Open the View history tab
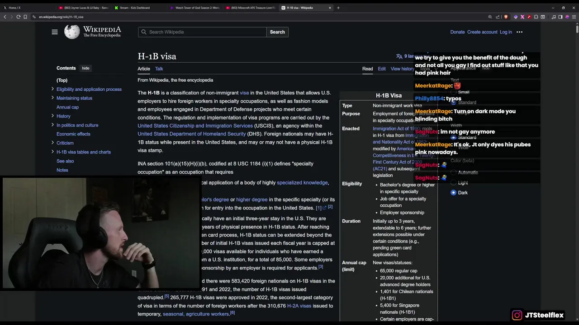This screenshot has height=325, width=579. [402, 69]
